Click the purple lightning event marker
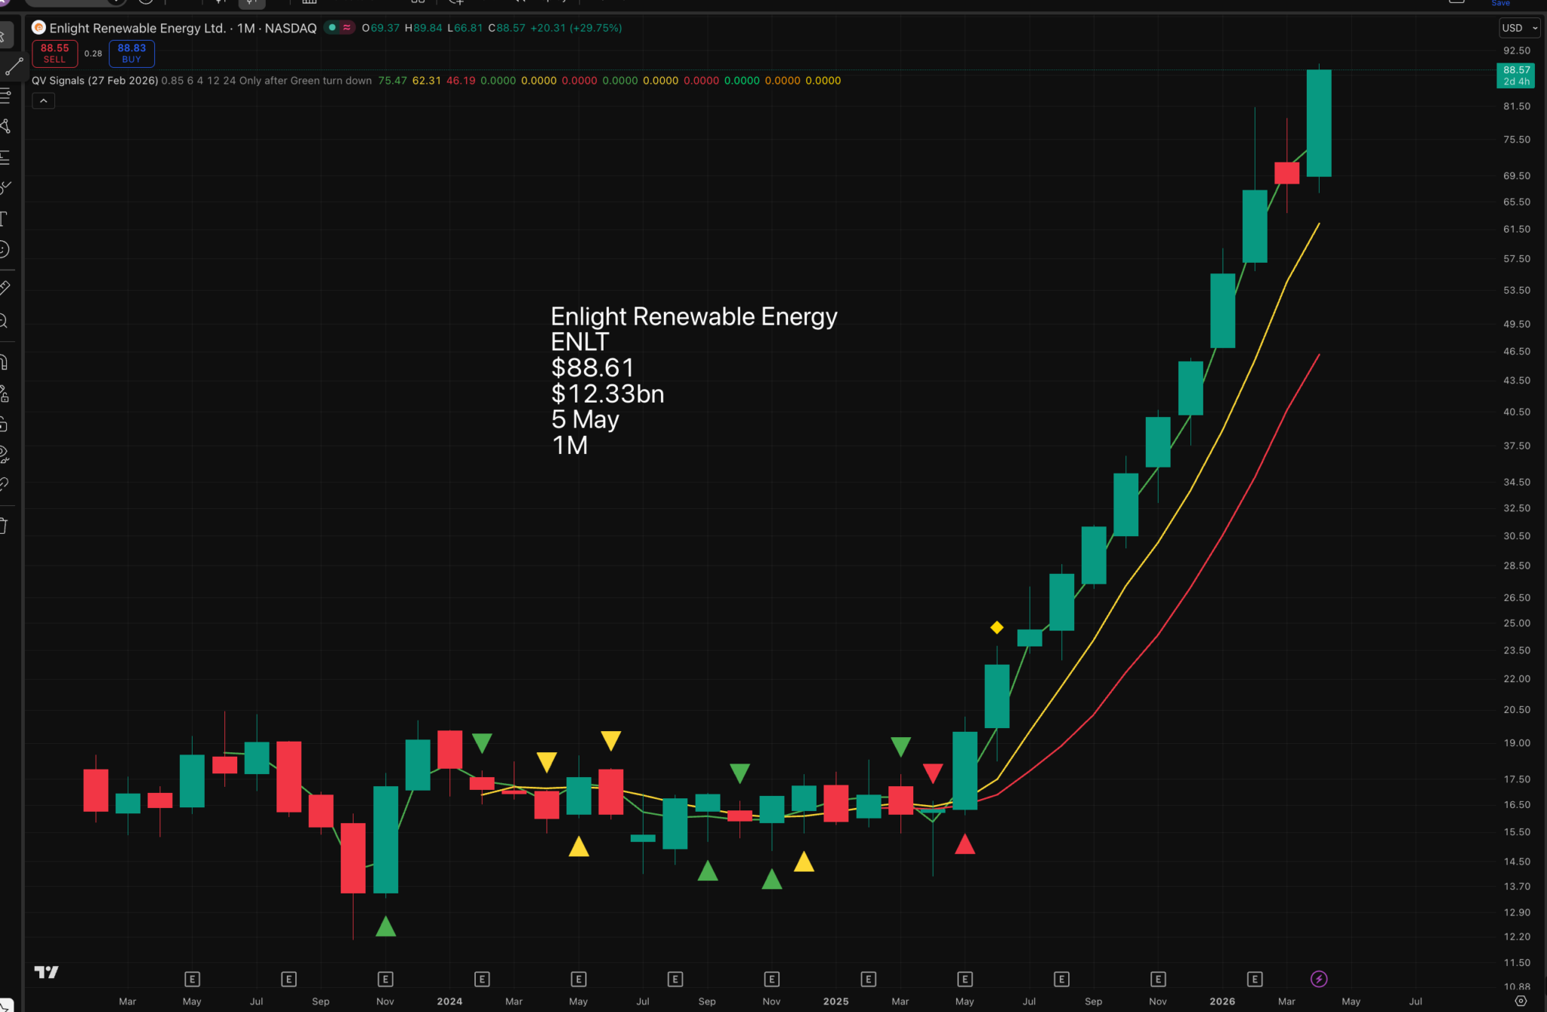1547x1012 pixels. pos(1319,979)
